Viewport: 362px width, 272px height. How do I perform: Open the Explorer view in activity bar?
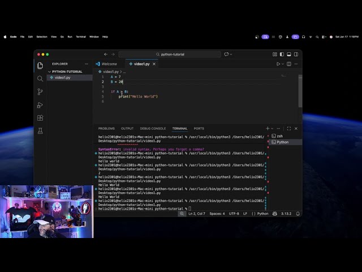click(40, 66)
